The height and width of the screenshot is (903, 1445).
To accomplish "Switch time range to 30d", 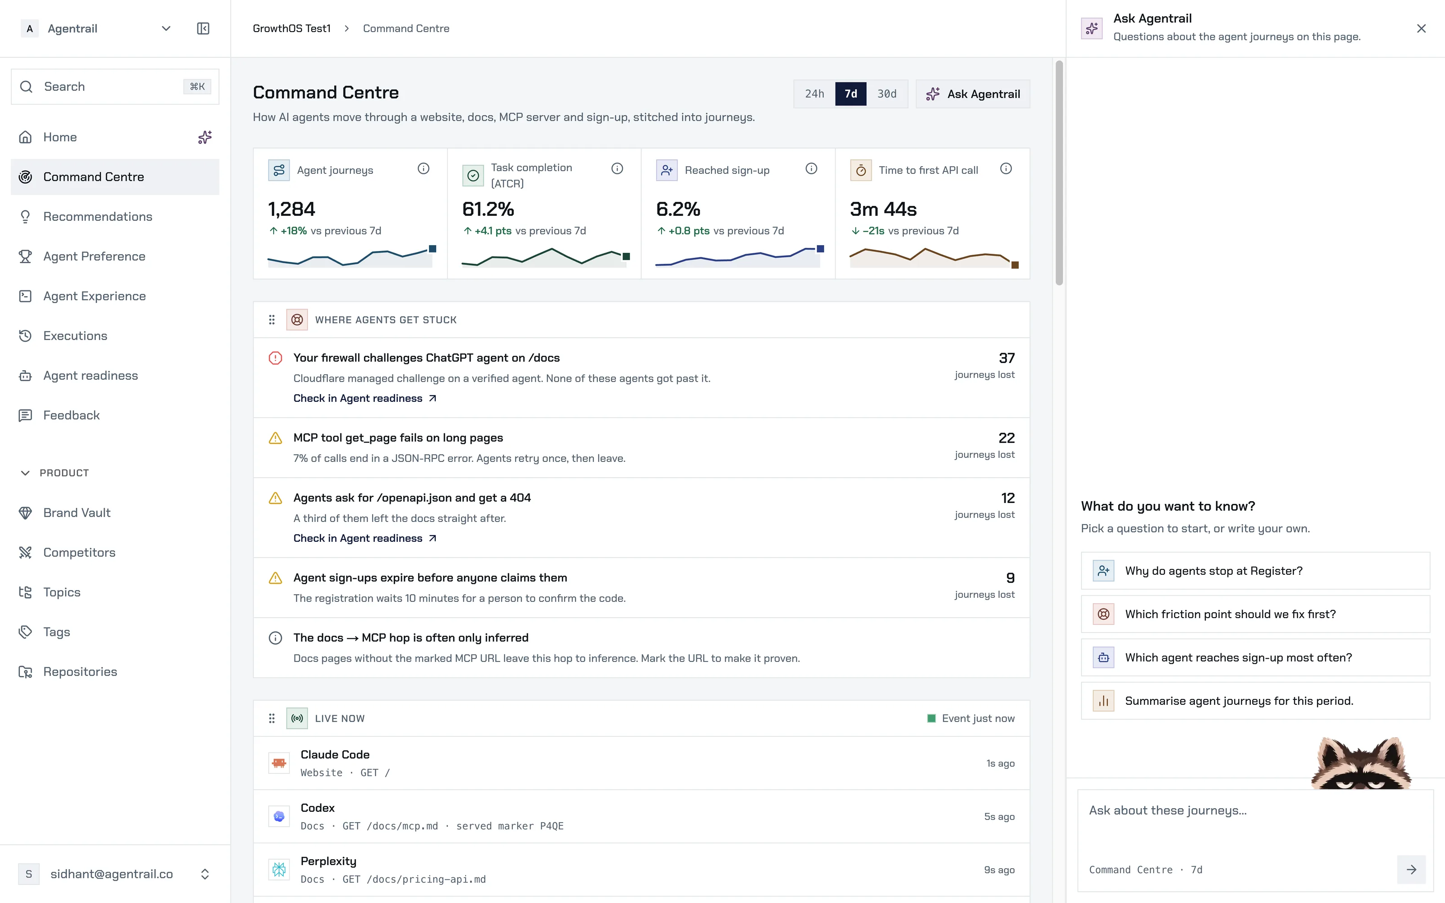I will tap(887, 94).
